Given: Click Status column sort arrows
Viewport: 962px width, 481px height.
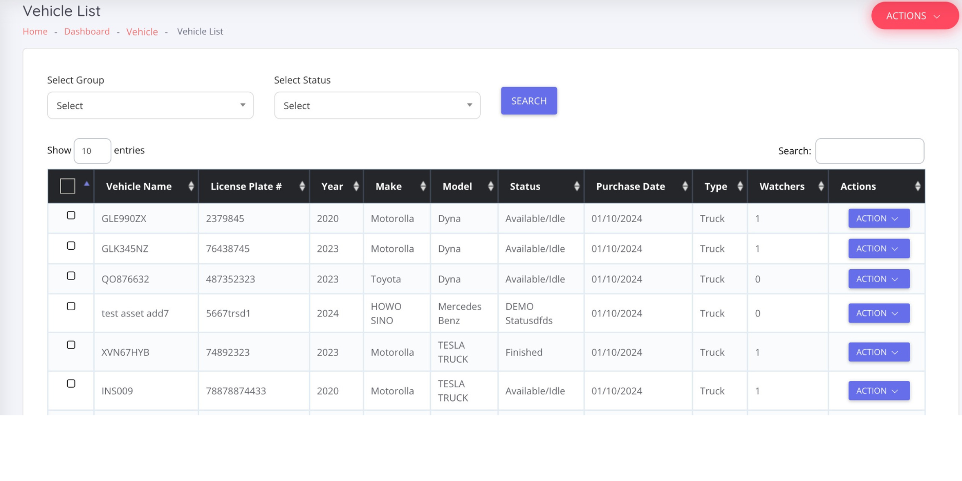Looking at the screenshot, I should click(577, 187).
